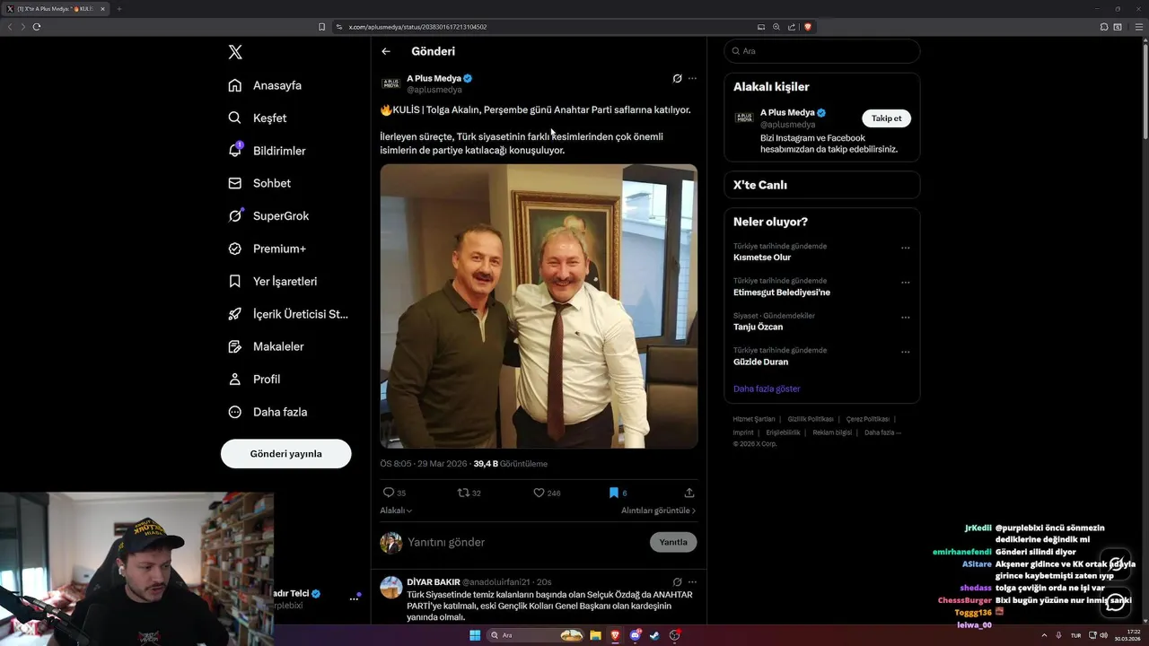Select the X'te A Plus Medya tab

[x=56, y=9]
